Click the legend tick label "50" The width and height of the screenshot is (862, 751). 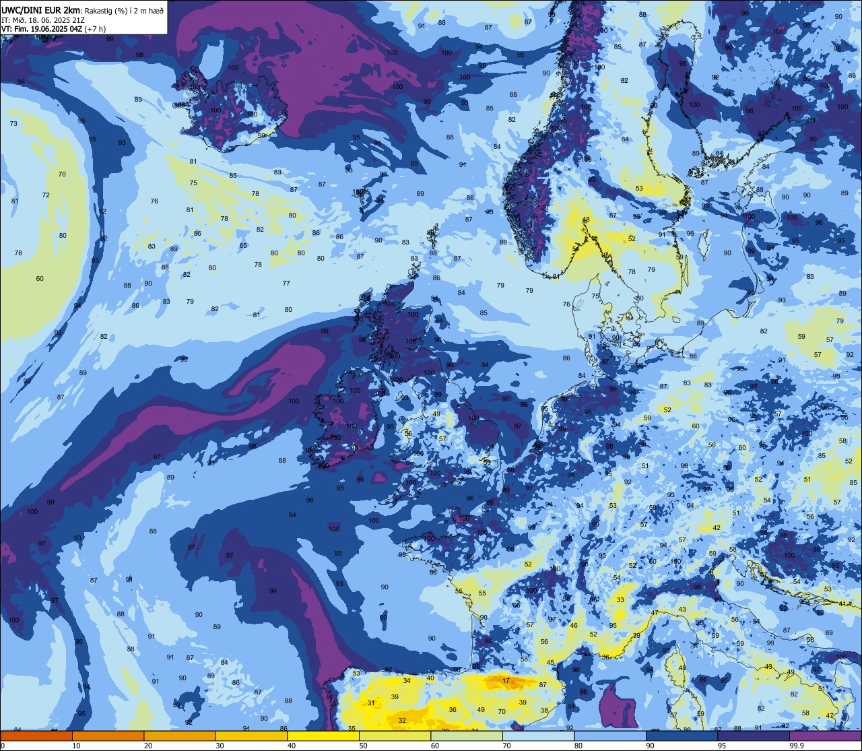click(x=363, y=746)
